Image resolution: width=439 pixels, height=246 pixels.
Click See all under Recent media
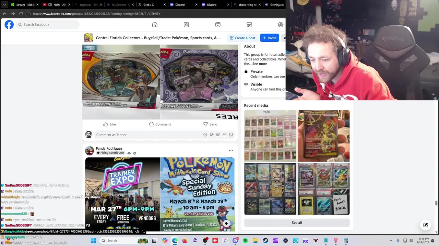[x=297, y=223]
